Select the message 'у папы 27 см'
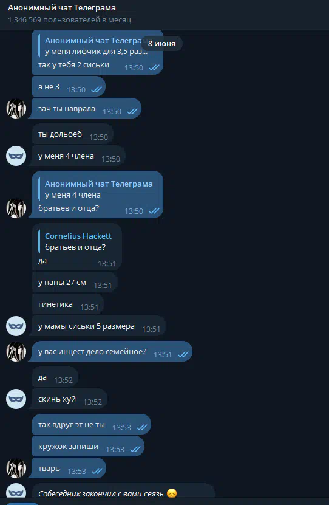This screenshot has width=329, height=505. pos(75,283)
